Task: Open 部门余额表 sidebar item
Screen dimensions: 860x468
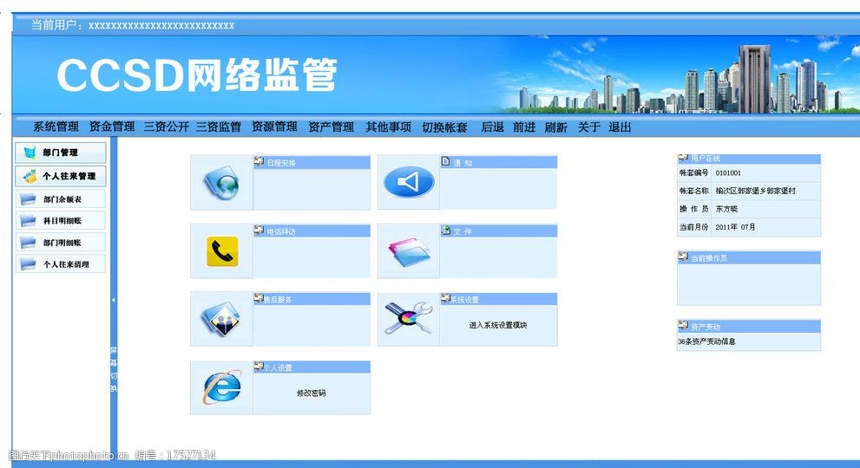Action: pyautogui.click(x=61, y=199)
